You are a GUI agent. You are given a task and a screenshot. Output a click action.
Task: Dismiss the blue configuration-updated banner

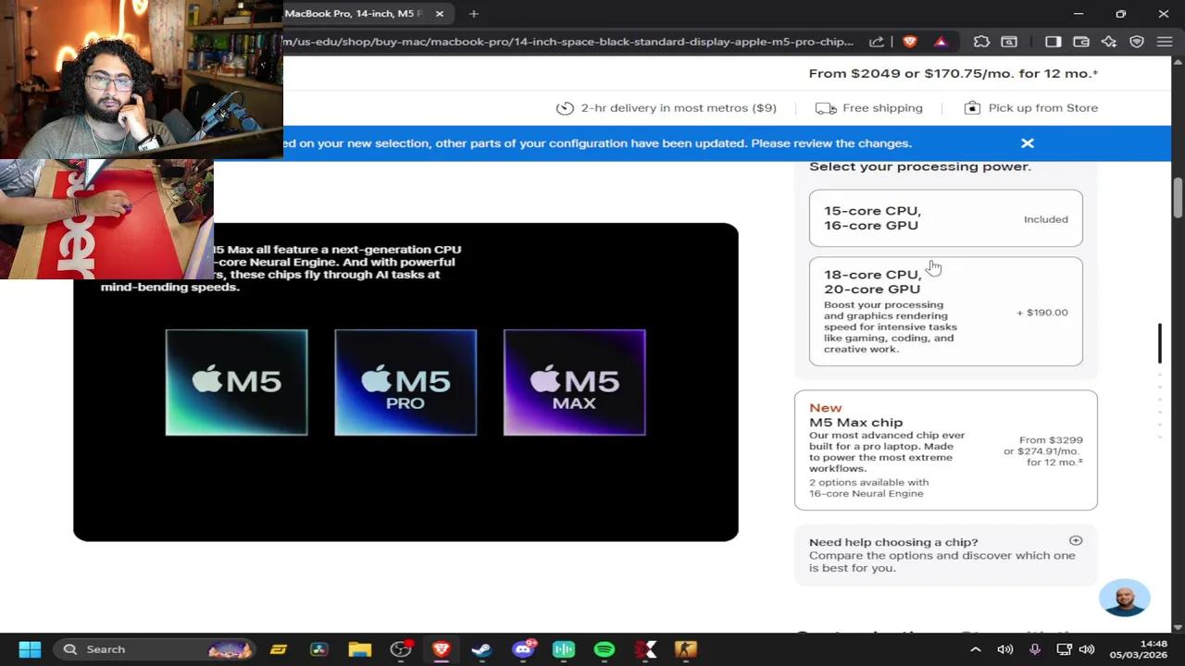[1027, 143]
